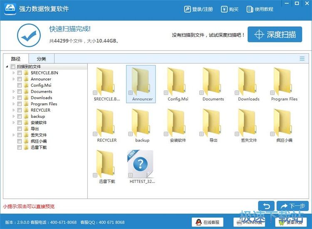The width and height of the screenshot is (312, 229).
Task: Select backup folder in the tree
Action: click(x=37, y=116)
